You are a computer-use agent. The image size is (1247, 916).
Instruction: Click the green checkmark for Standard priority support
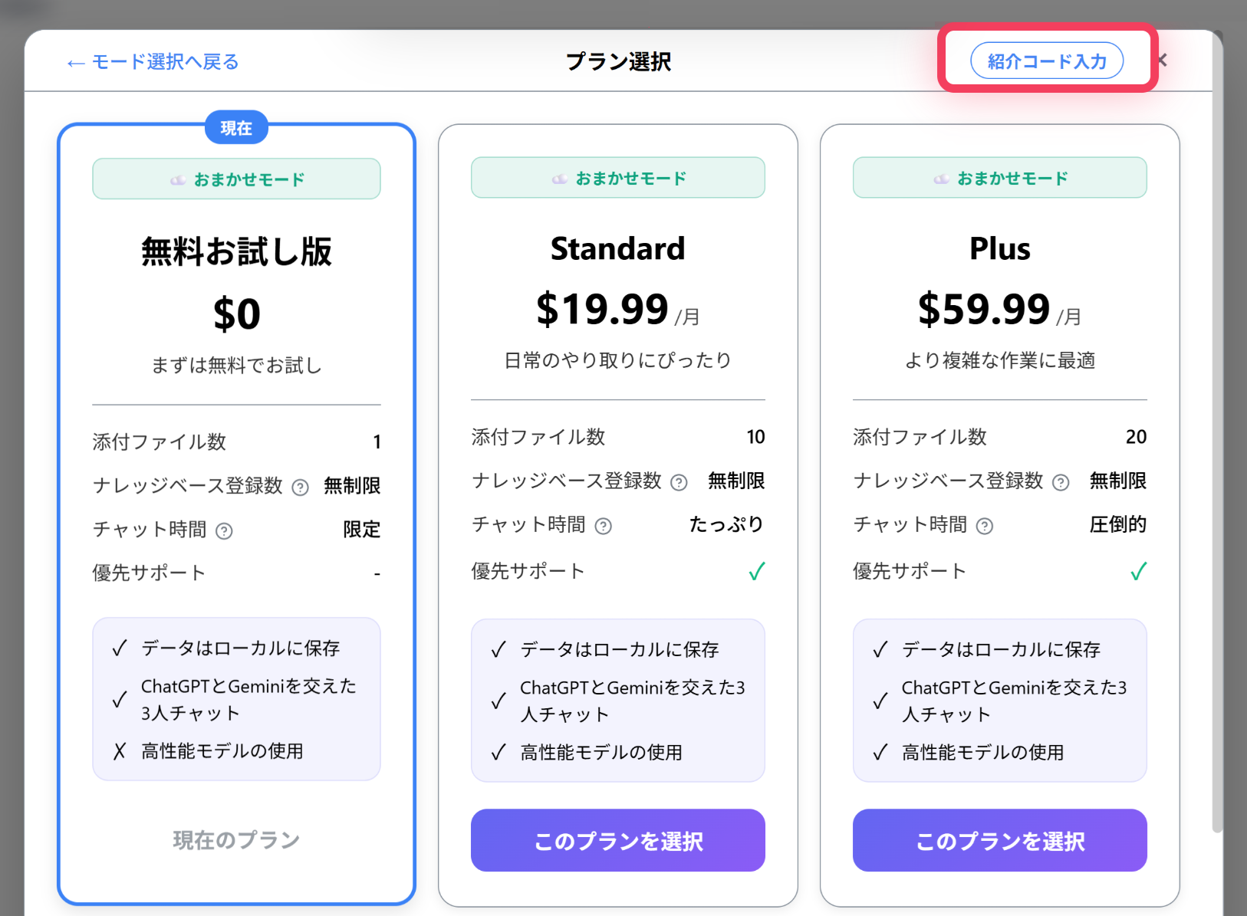[758, 570]
